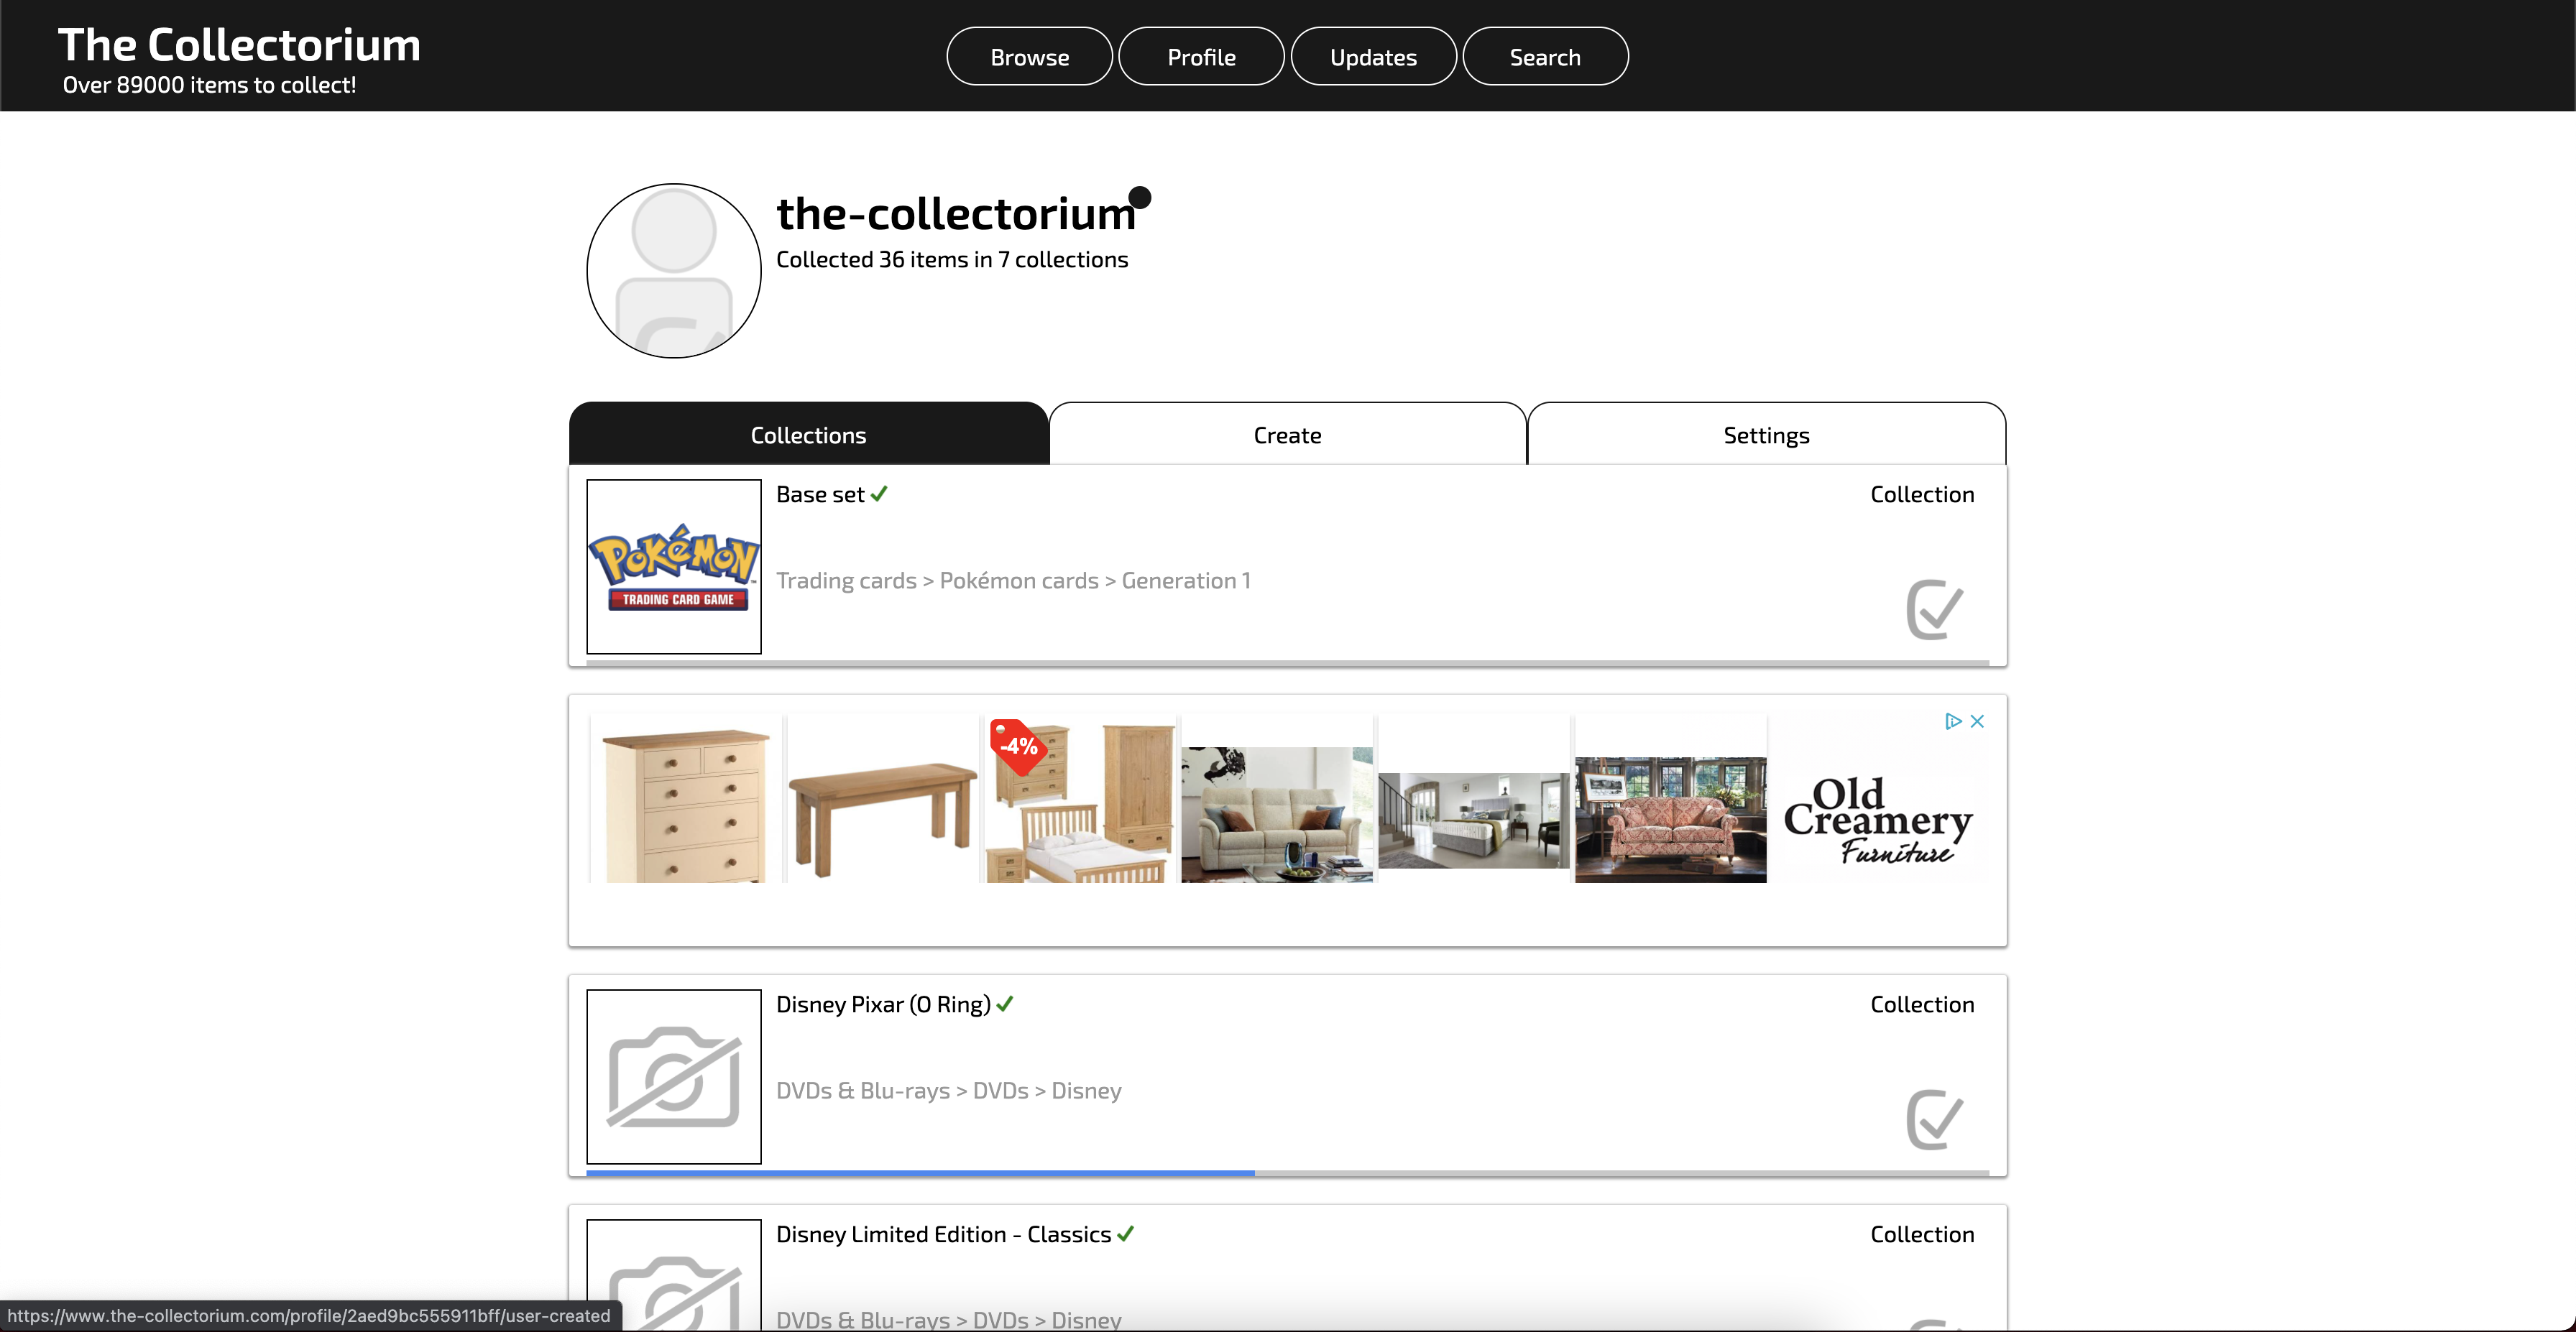Click the AdChoices triangle icon on the ad

click(1953, 721)
